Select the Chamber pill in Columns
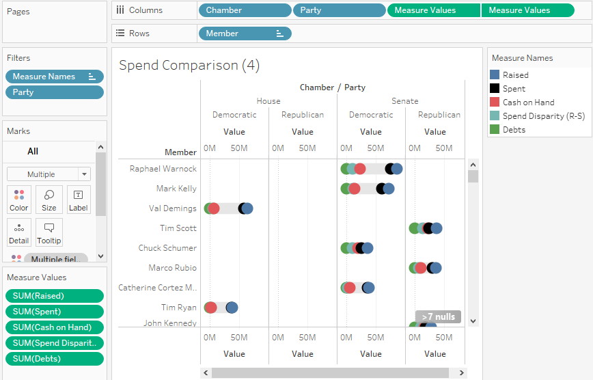Screen dimensions: 593x380 pyautogui.click(x=245, y=10)
